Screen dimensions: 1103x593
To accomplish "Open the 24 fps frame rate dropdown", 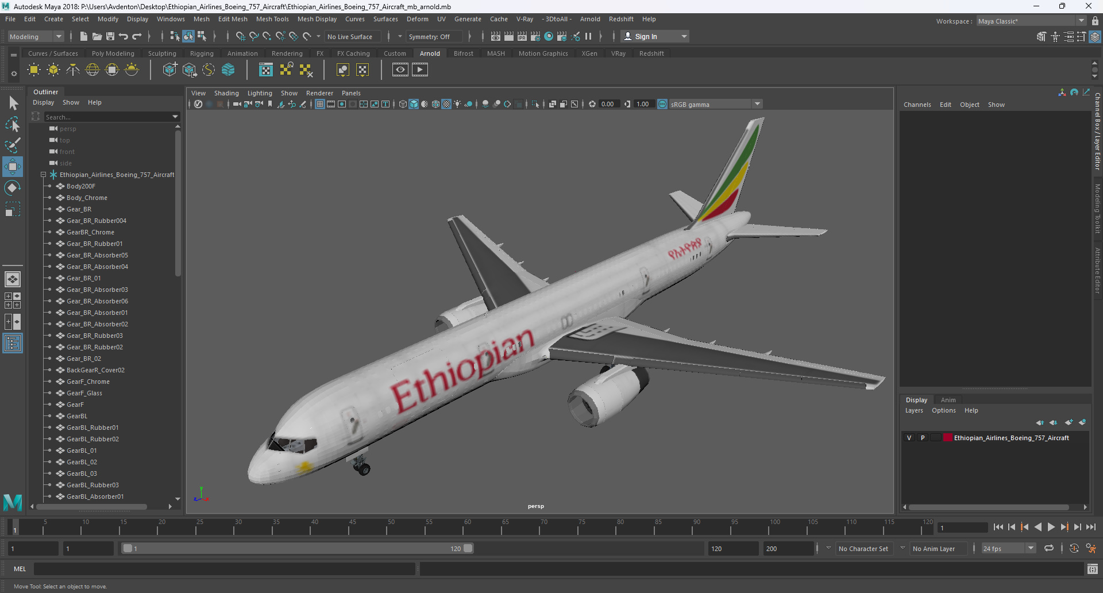I will 1008,549.
